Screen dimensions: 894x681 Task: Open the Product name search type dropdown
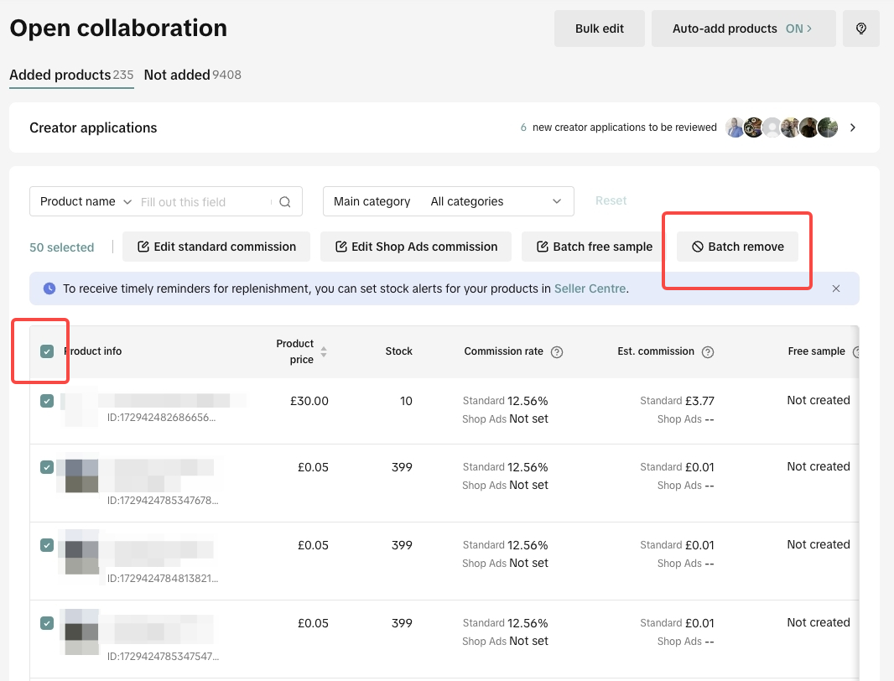coord(86,202)
